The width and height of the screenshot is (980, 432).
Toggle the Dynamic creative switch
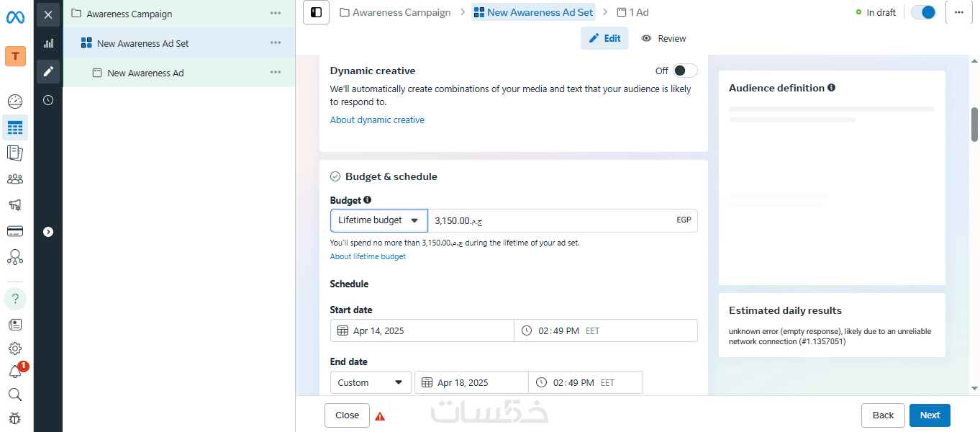coord(685,71)
